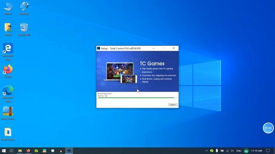Click the white USB device tray icon

coord(217,151)
